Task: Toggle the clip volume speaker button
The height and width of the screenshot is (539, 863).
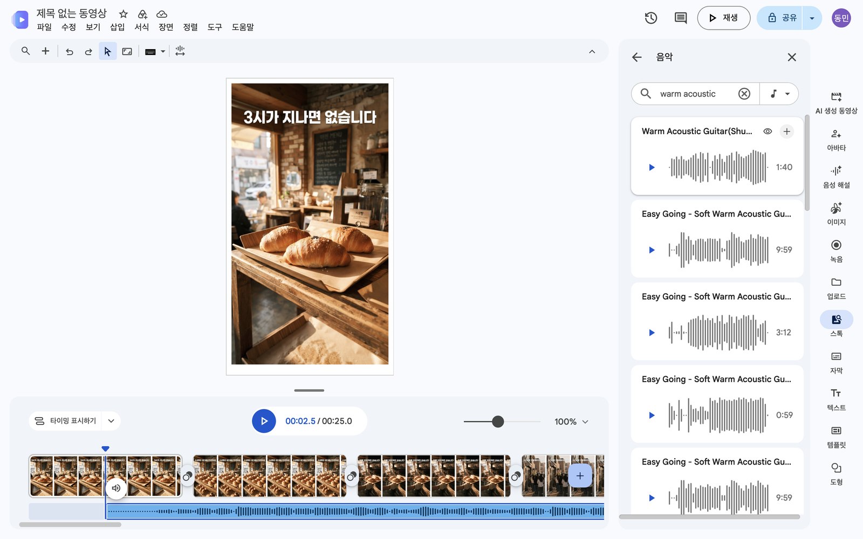Action: point(116,488)
